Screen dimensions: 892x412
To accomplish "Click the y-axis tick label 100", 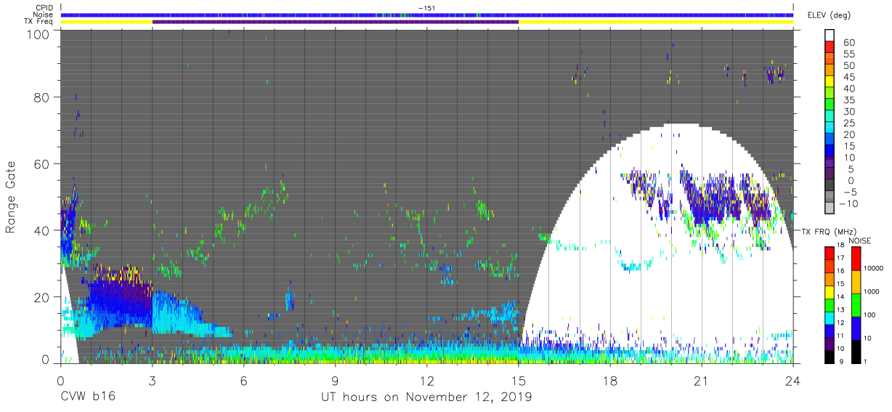I will pyautogui.click(x=38, y=34).
